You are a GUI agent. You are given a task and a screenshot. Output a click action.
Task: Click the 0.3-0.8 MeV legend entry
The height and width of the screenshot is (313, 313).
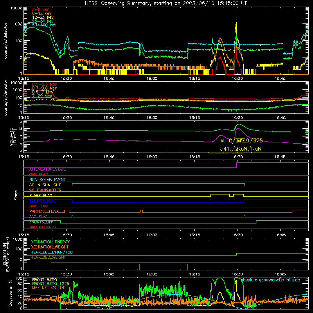[45, 88]
